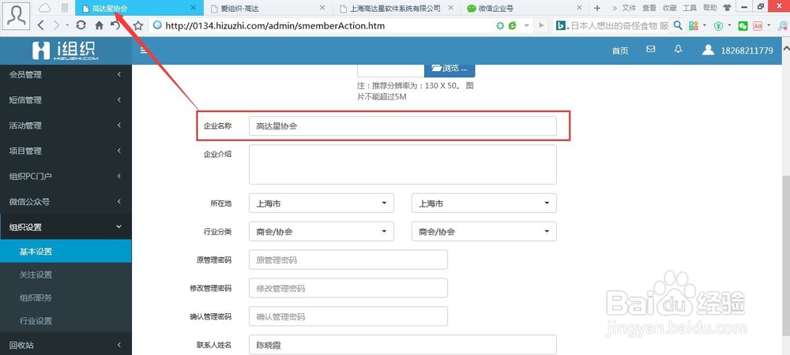Click the 浏览 file upload button
The image size is (790, 355).
pos(450,69)
